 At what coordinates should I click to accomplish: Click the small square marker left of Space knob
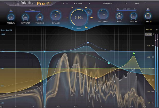coord(67,17)
